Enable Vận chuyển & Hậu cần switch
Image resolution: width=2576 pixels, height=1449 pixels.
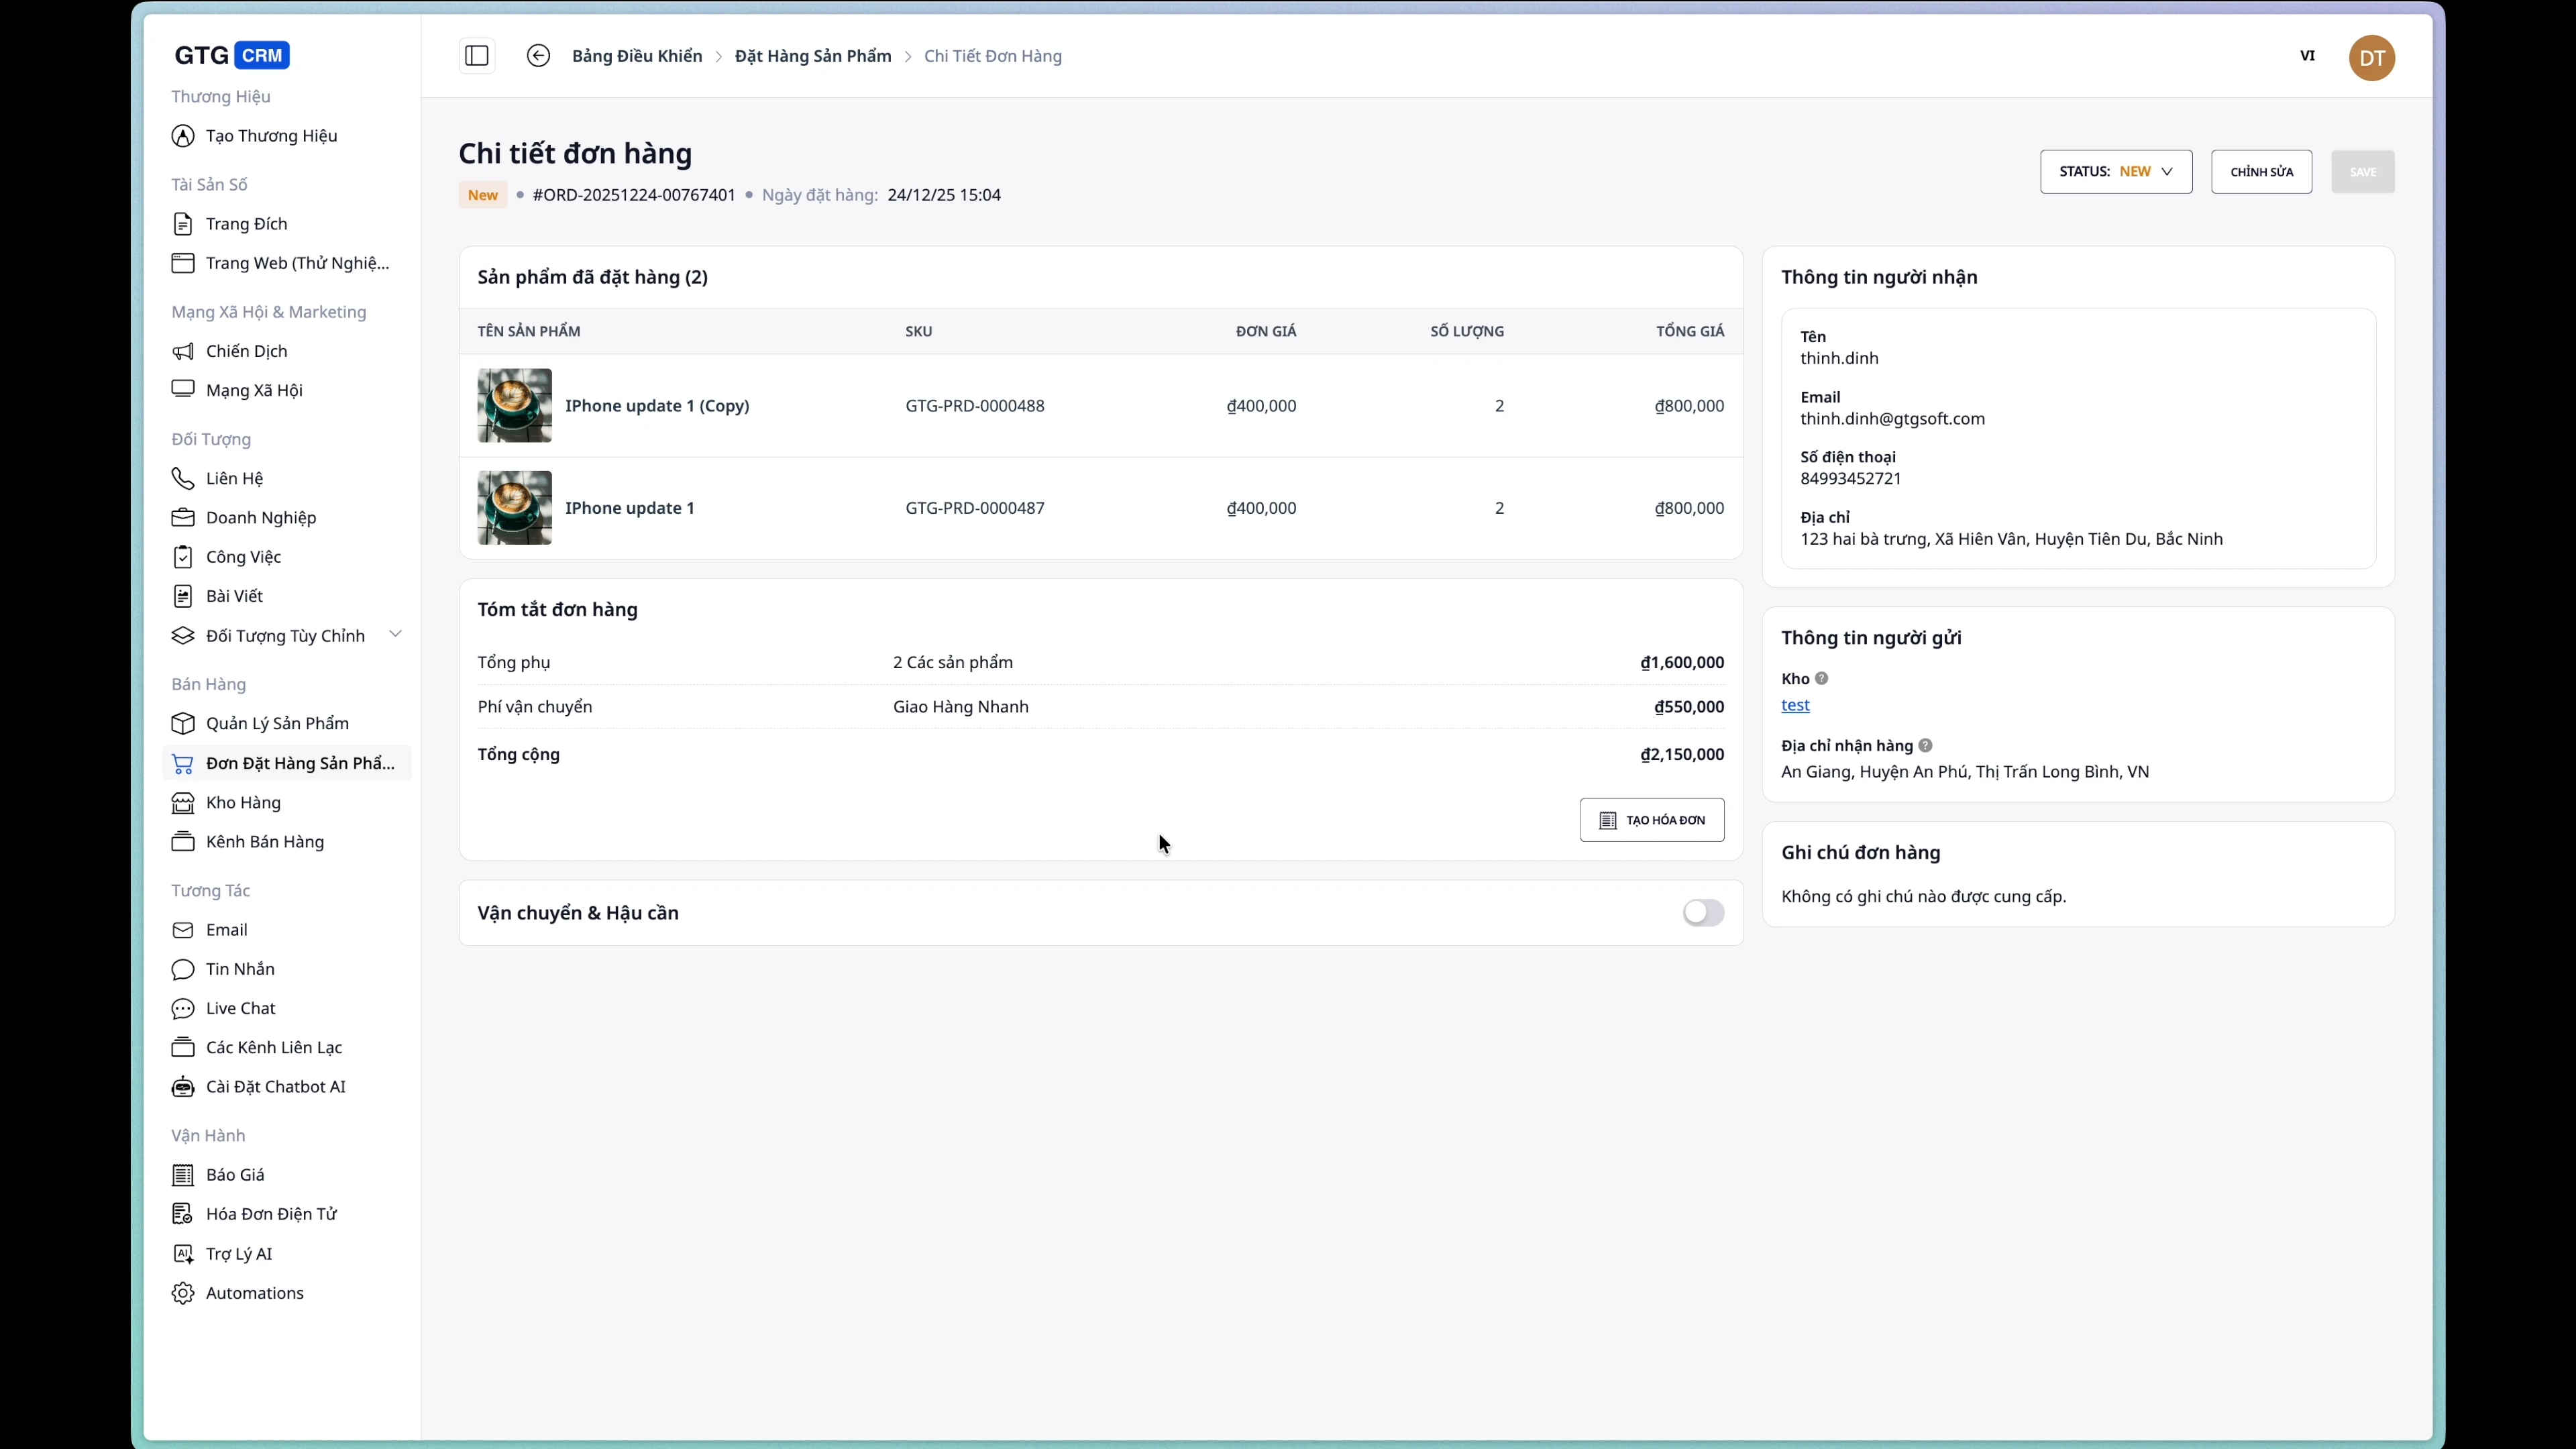pyautogui.click(x=1702, y=913)
